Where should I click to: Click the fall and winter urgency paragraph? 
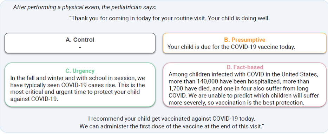click(x=78, y=89)
